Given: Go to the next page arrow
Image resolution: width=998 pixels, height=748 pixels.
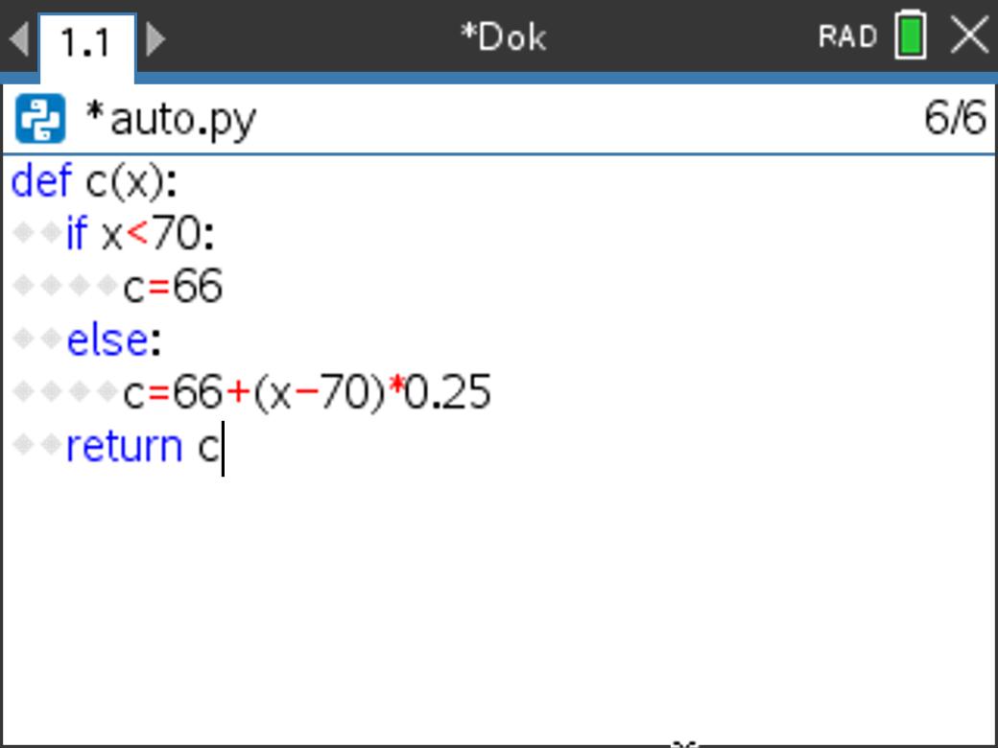Looking at the screenshot, I should (x=155, y=39).
